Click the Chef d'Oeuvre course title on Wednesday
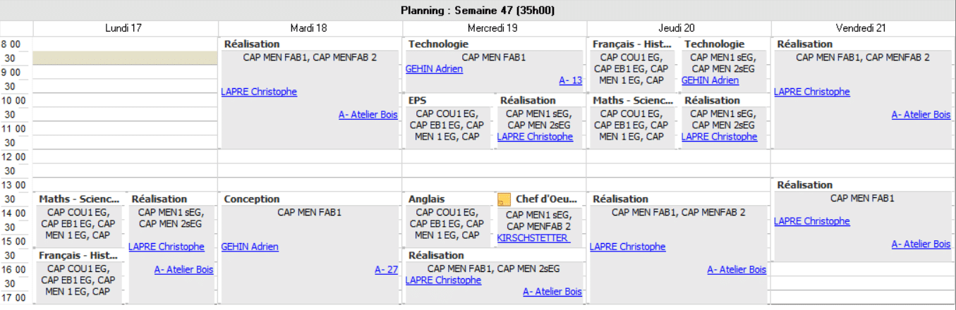956x310 pixels. 546,199
